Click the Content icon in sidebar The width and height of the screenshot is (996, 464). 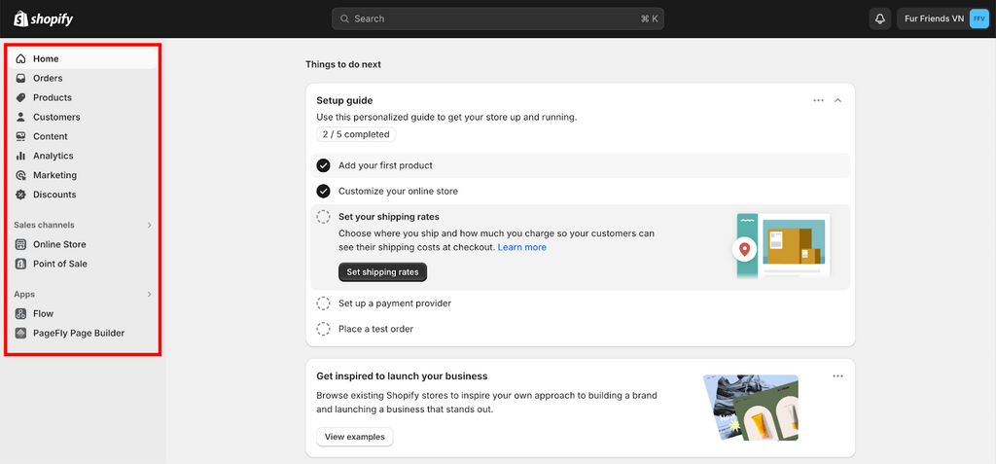(21, 136)
